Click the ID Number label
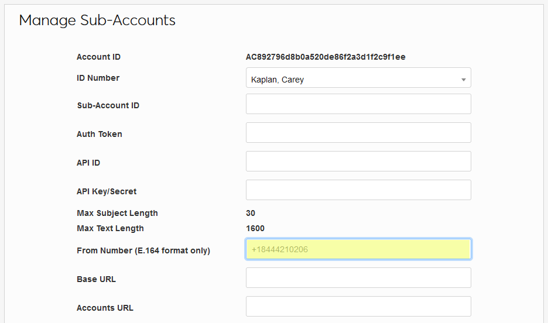The height and width of the screenshot is (323, 548). point(98,78)
